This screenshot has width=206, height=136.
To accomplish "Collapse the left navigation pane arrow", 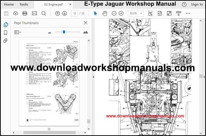I will [x=93, y=77].
